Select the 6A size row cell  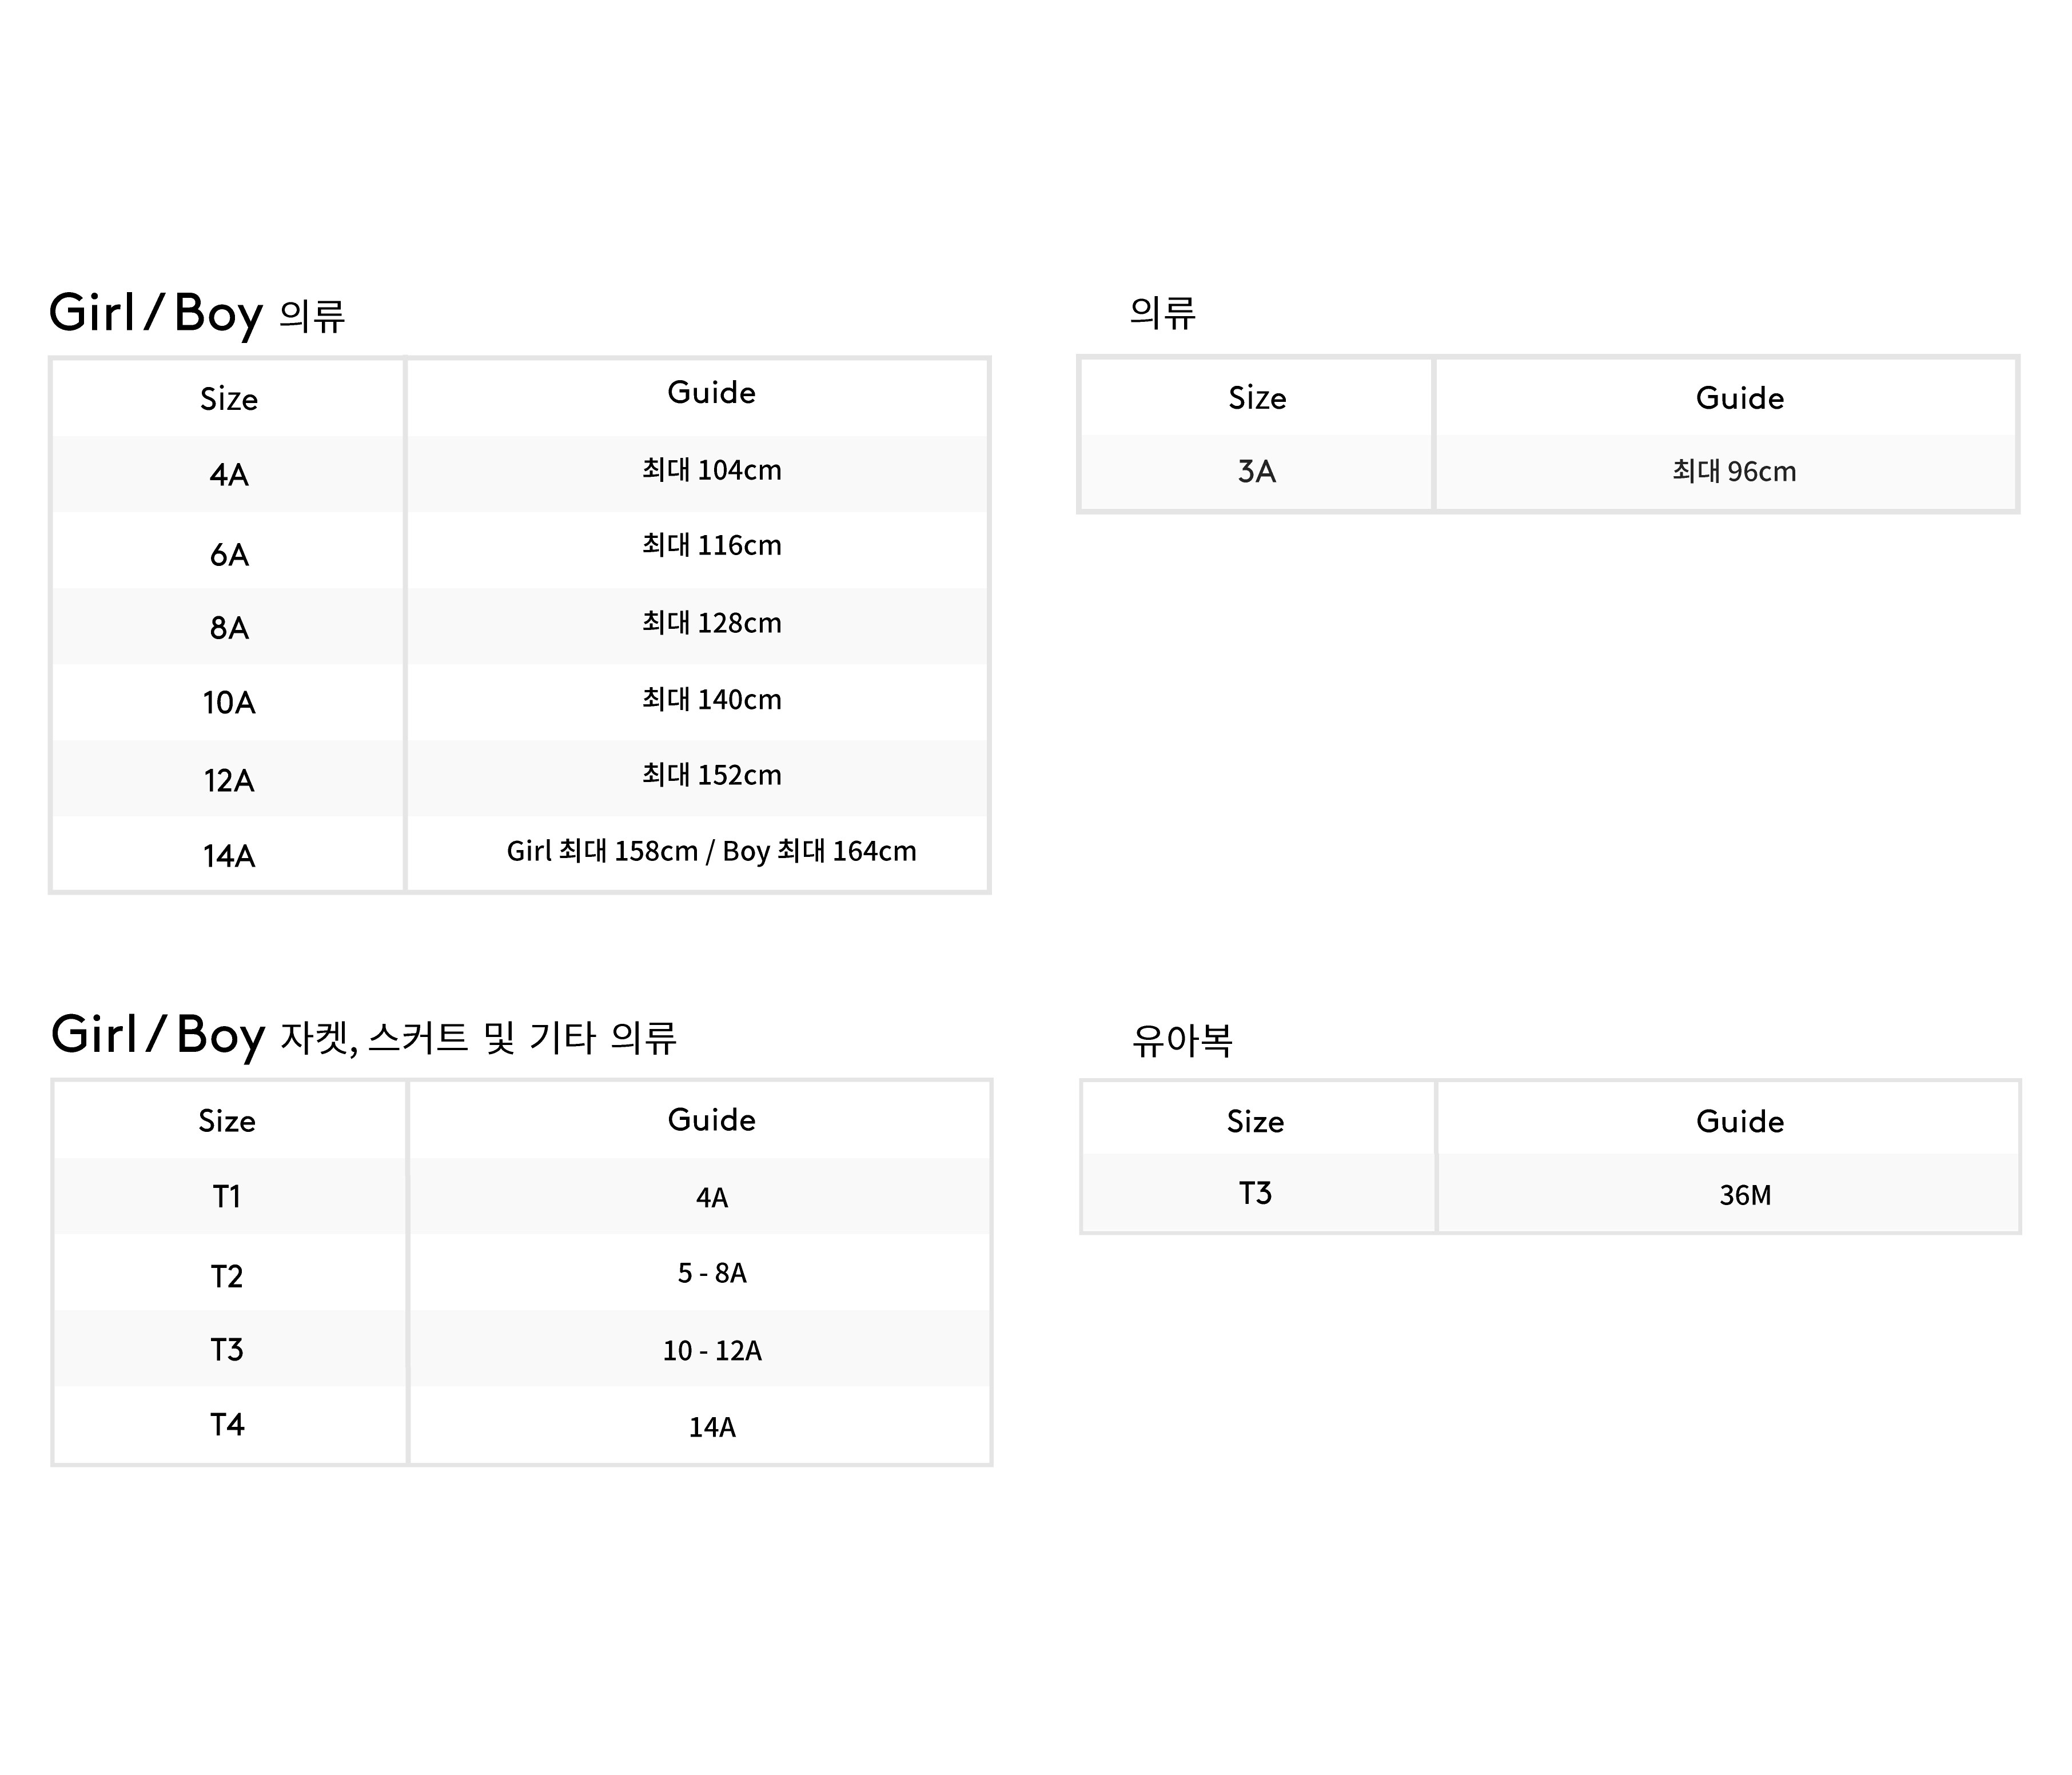pyautogui.click(x=229, y=554)
